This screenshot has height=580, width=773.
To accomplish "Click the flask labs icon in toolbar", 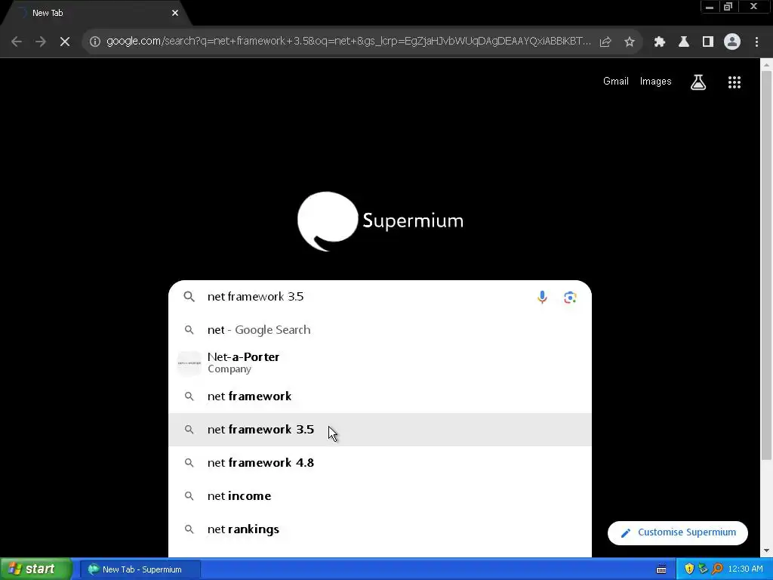I will point(684,42).
